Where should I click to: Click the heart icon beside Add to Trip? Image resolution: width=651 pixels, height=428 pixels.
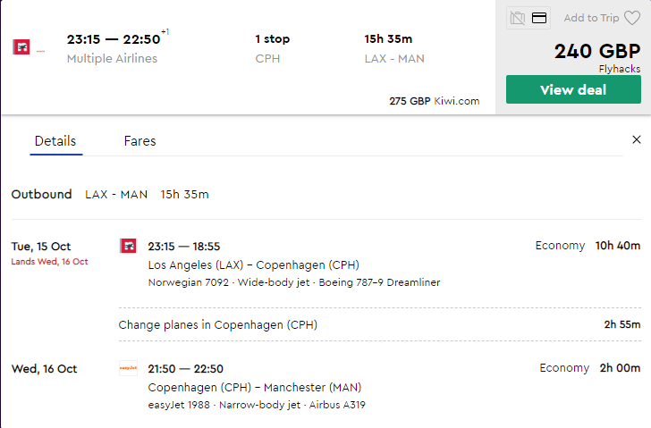point(632,18)
